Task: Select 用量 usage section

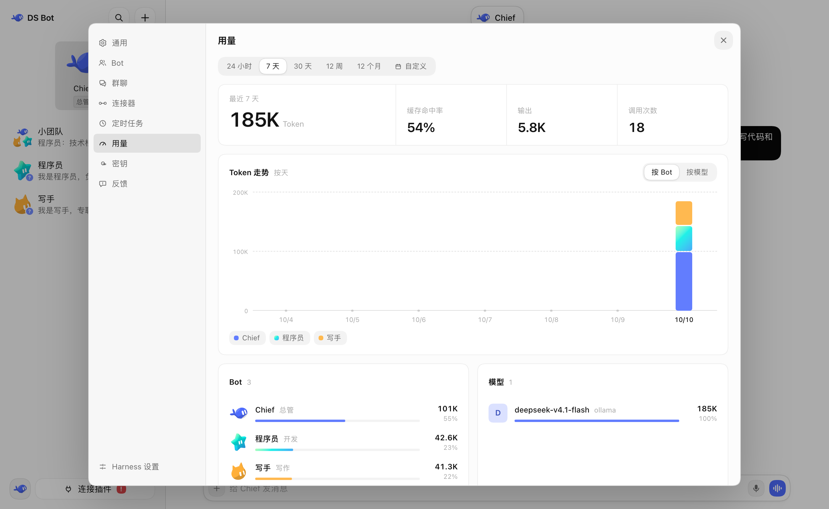Action: click(147, 144)
